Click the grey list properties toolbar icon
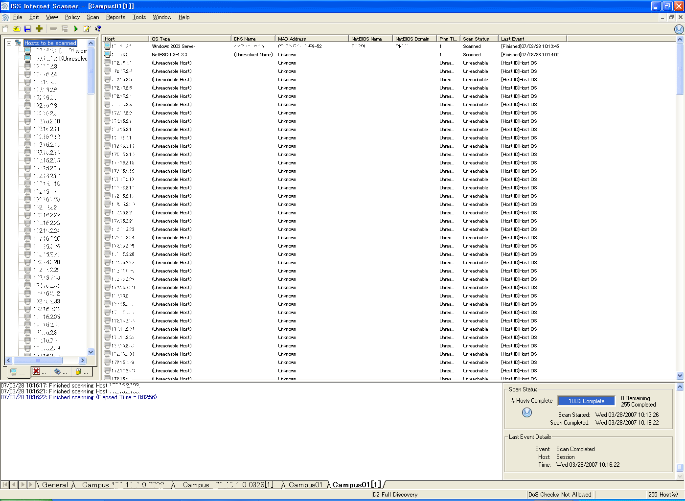Screen dimensions: 685x501 65,29
